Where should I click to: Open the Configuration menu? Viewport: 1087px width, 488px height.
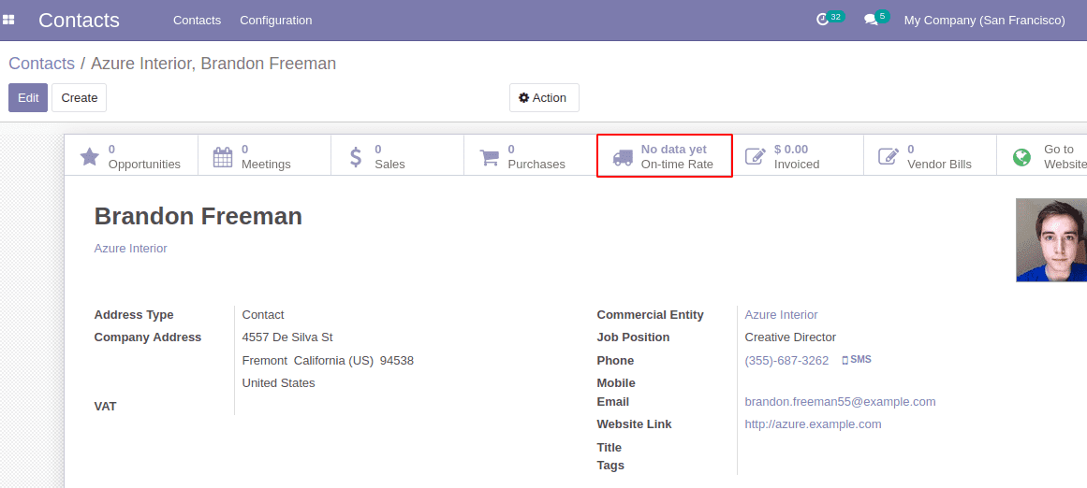[276, 20]
